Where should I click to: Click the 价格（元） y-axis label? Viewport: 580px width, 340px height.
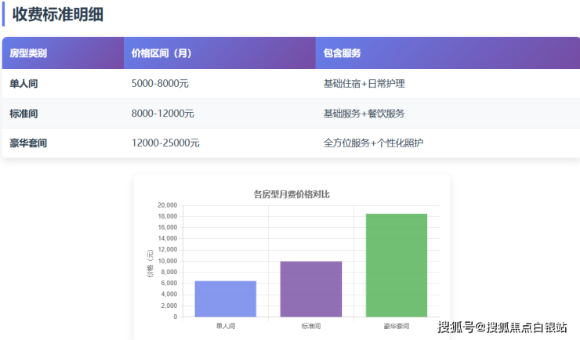150,262
